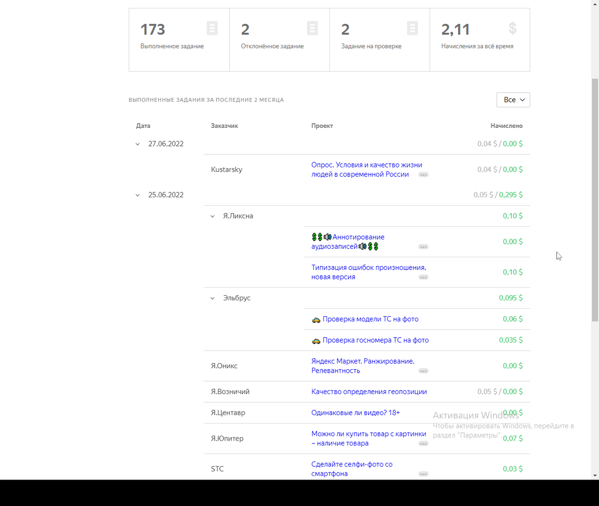Image resolution: width=599 pixels, height=506 pixels.
Task: Click requester name Я.Центавр
Action: click(228, 413)
